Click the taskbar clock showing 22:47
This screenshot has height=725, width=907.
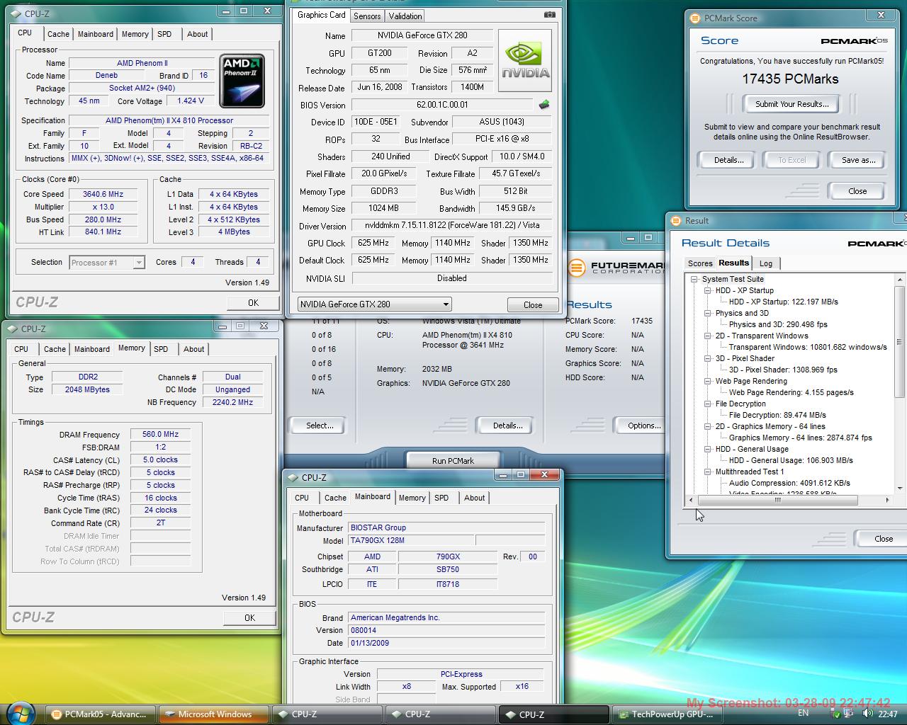(887, 714)
